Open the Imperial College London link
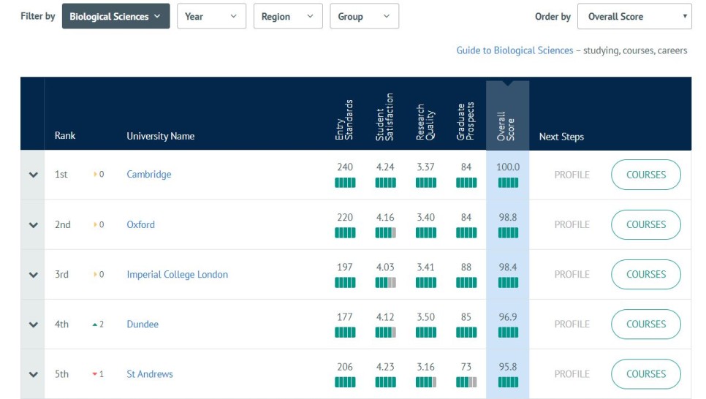Image resolution: width=706 pixels, height=399 pixels. pyautogui.click(x=177, y=274)
